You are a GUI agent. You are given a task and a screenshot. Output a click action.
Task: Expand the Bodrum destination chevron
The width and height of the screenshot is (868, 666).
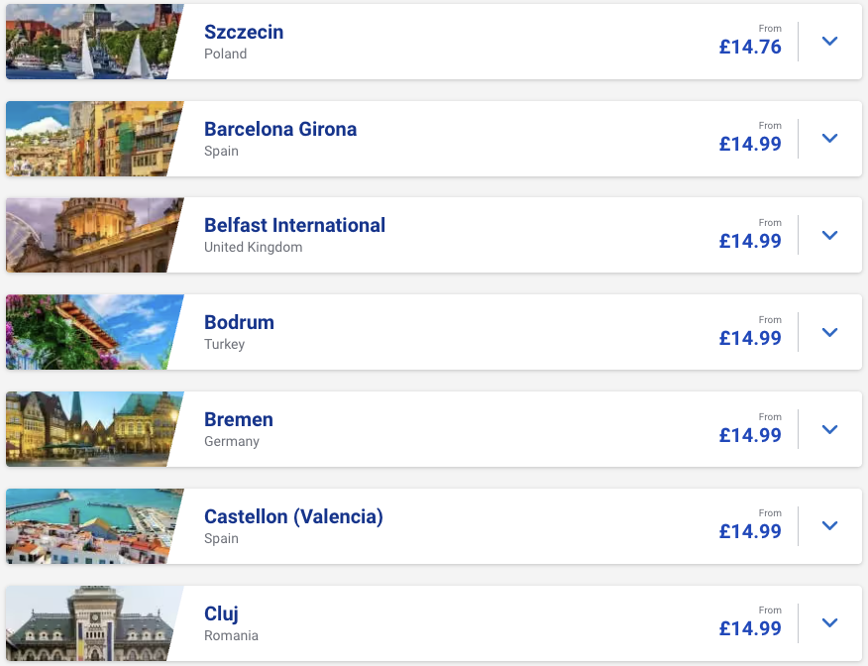click(x=830, y=333)
